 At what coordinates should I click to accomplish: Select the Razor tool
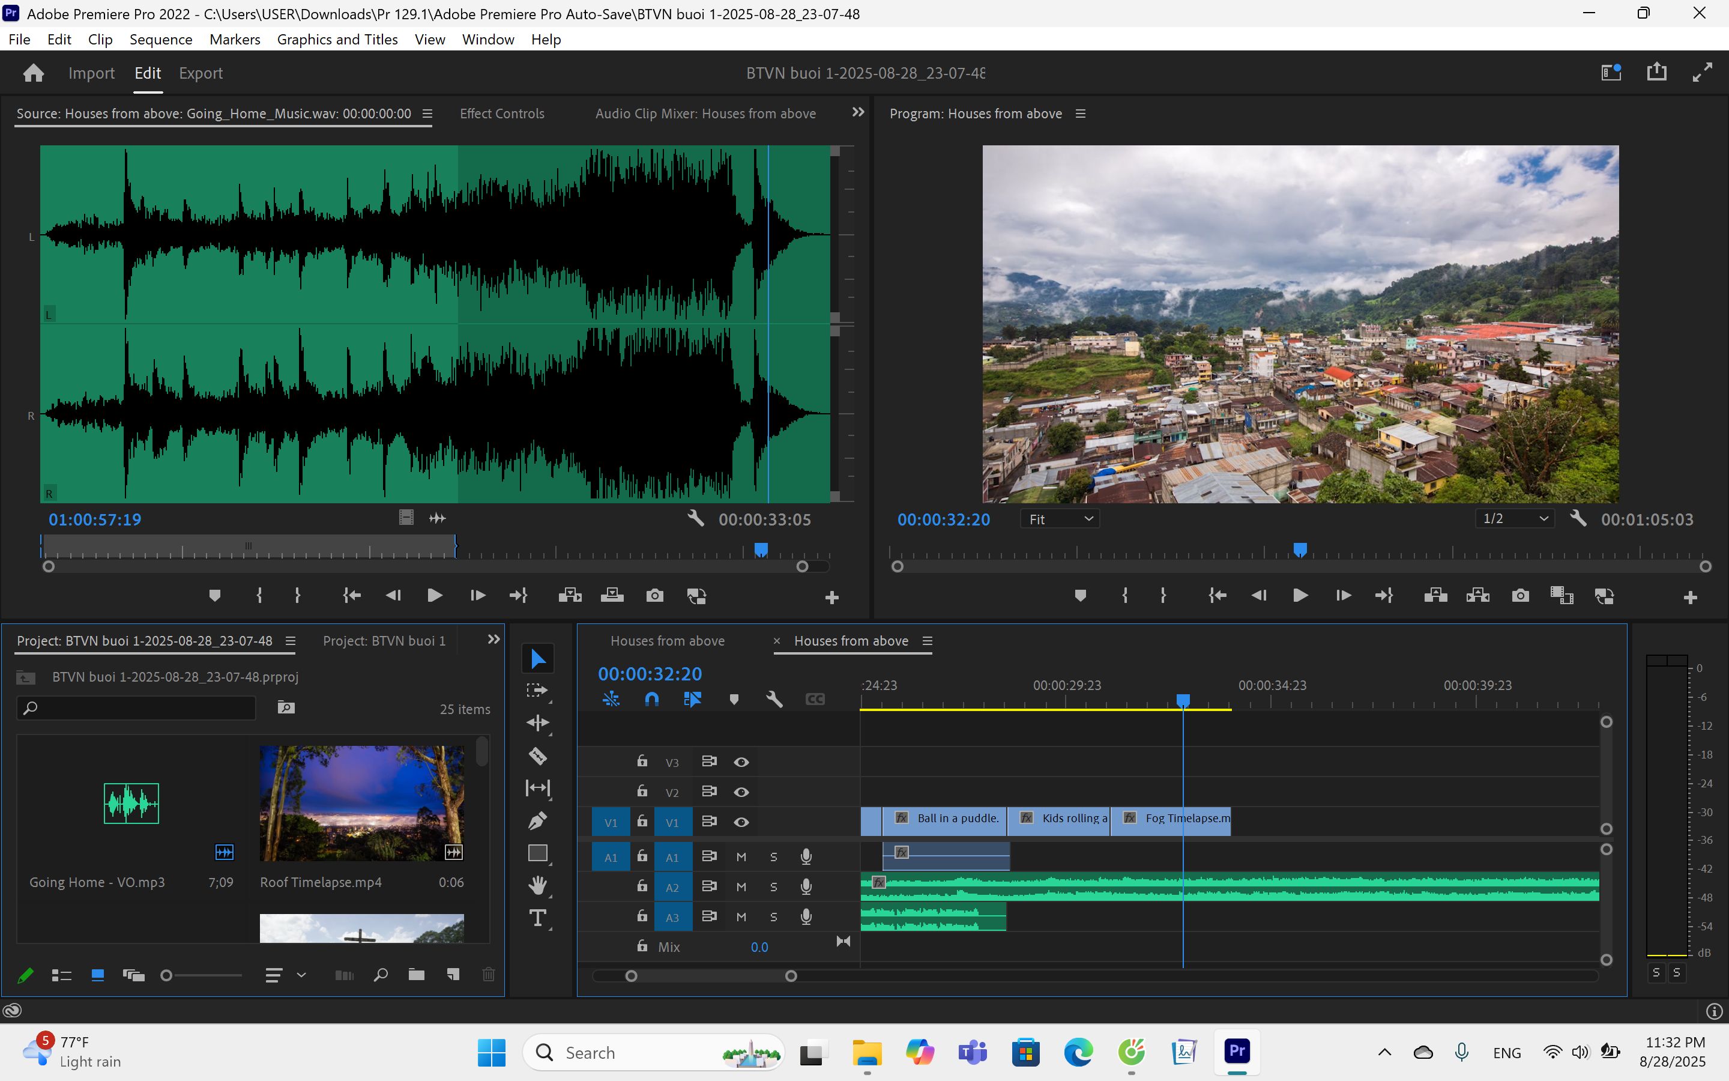[x=537, y=755]
